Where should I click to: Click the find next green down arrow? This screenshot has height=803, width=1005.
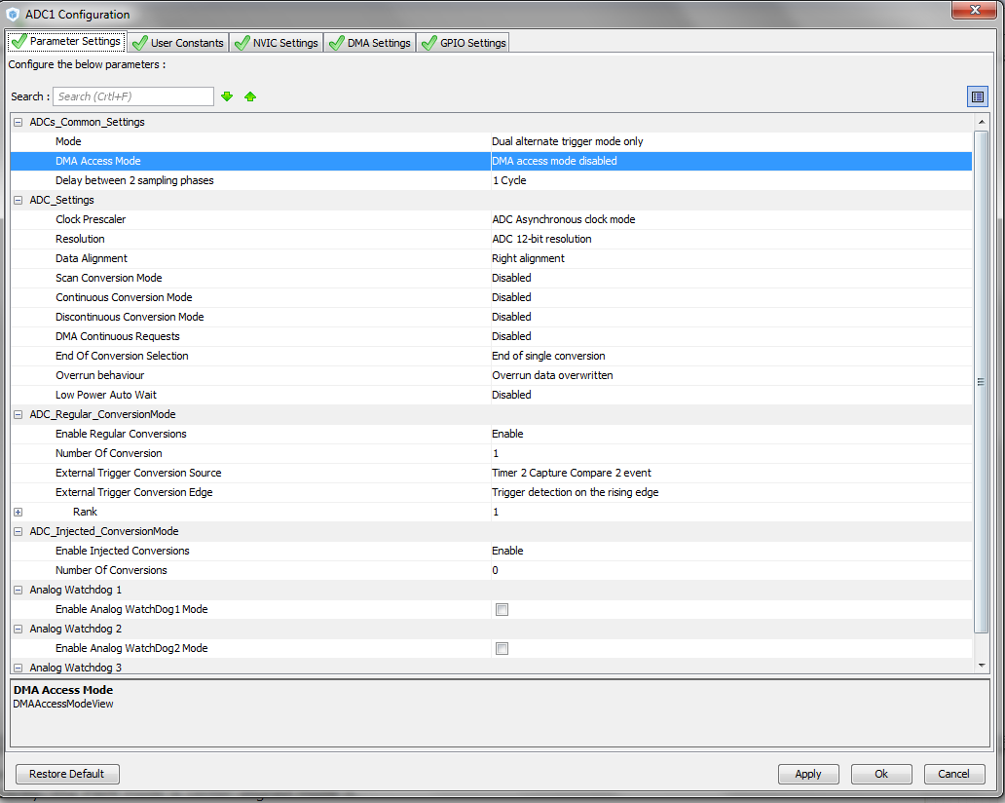tap(227, 96)
